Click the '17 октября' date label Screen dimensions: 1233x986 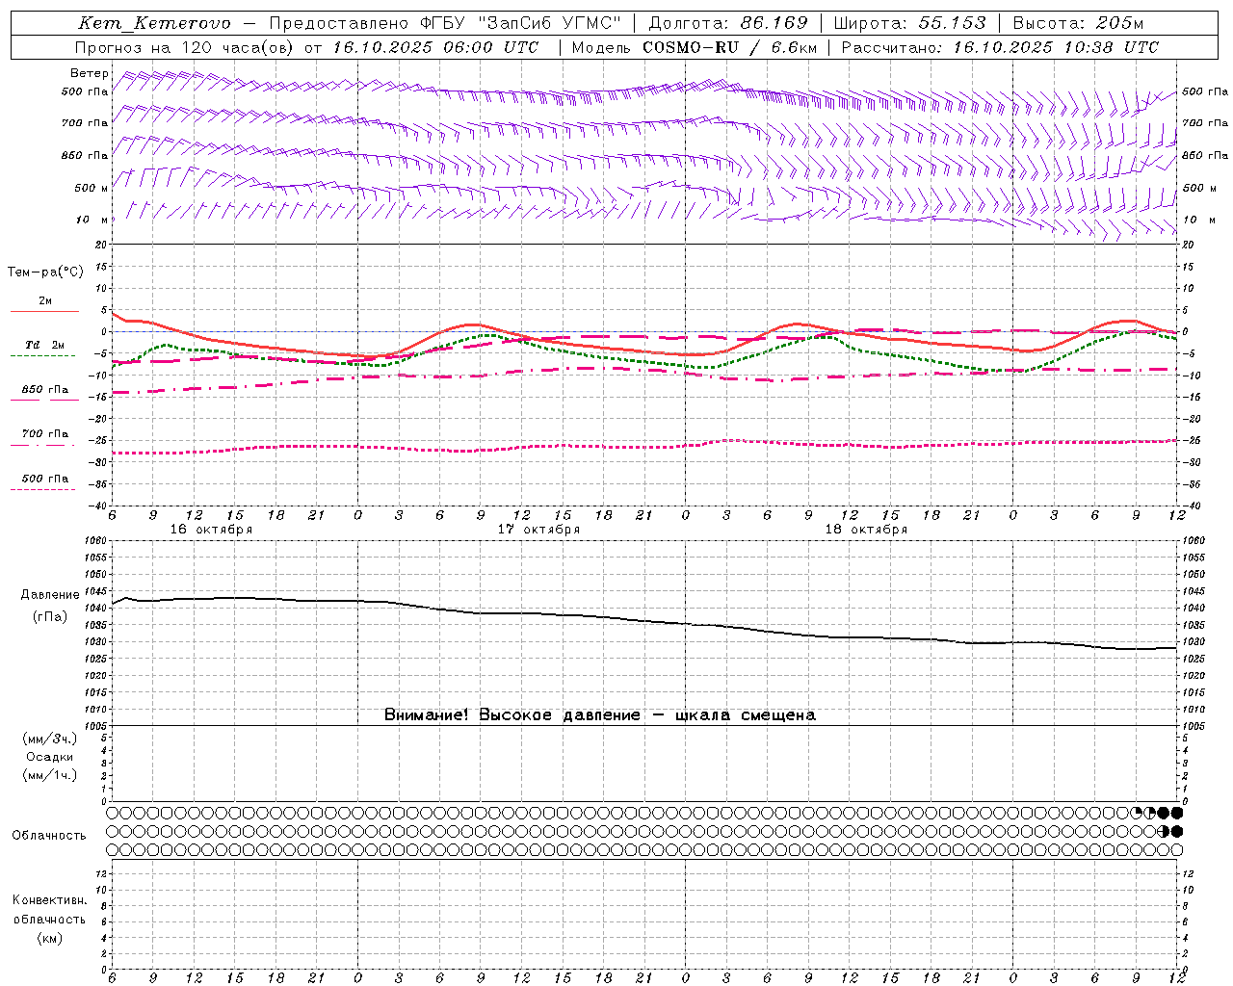pos(538,530)
